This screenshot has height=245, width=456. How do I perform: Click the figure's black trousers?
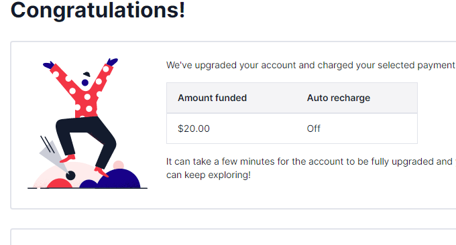86,141
